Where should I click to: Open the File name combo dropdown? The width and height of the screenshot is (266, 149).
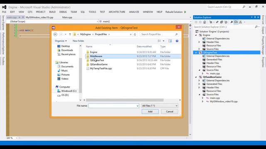click(138, 106)
